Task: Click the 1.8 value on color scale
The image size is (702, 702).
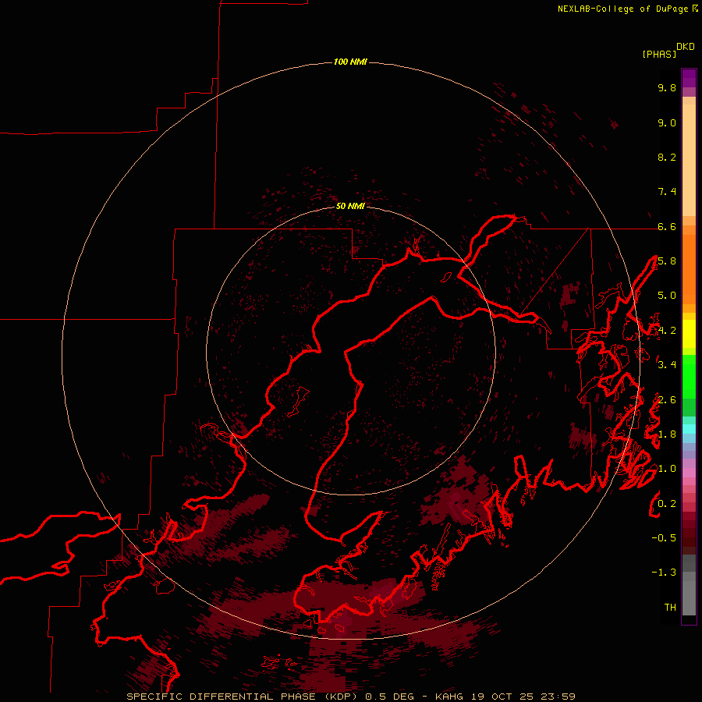Action: [x=667, y=434]
